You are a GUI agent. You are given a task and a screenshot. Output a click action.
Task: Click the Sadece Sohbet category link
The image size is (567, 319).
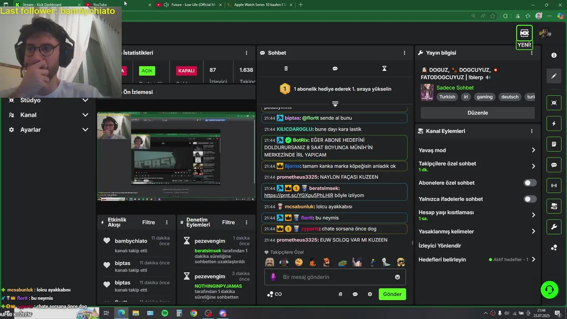455,88
